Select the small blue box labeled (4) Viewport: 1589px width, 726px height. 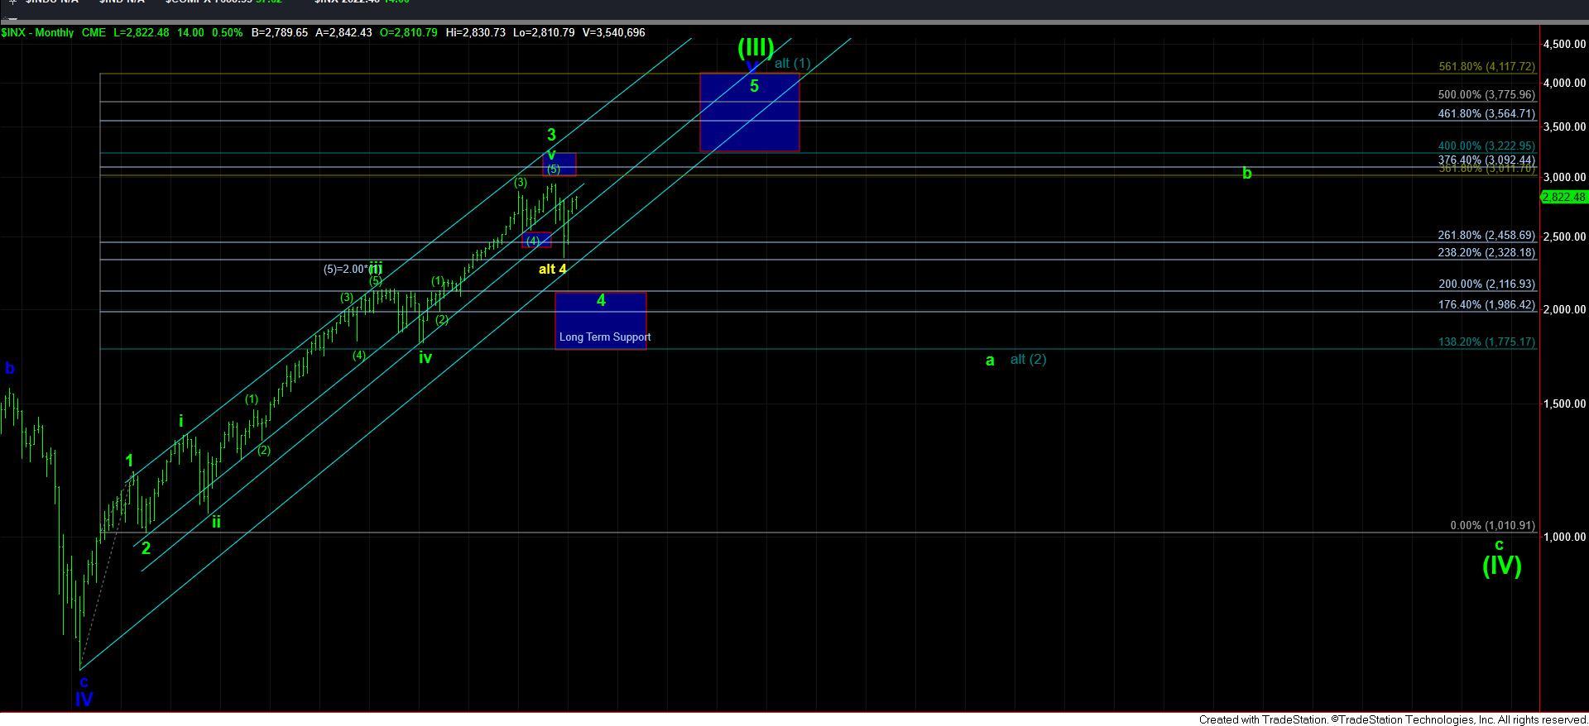pos(535,241)
